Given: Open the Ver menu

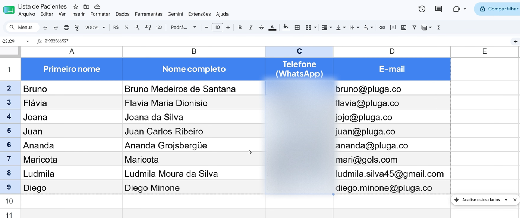Looking at the screenshot, I should click(x=62, y=14).
